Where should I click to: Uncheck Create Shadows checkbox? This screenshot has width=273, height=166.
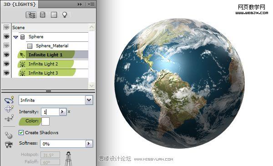point(21,133)
